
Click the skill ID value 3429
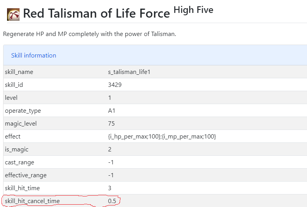pos(115,85)
